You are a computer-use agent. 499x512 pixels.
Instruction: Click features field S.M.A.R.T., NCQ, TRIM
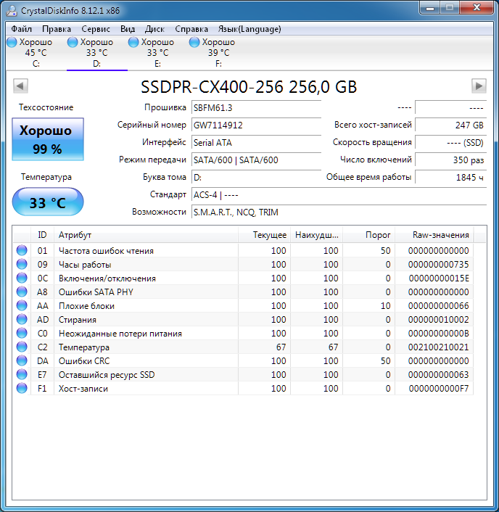pos(339,212)
